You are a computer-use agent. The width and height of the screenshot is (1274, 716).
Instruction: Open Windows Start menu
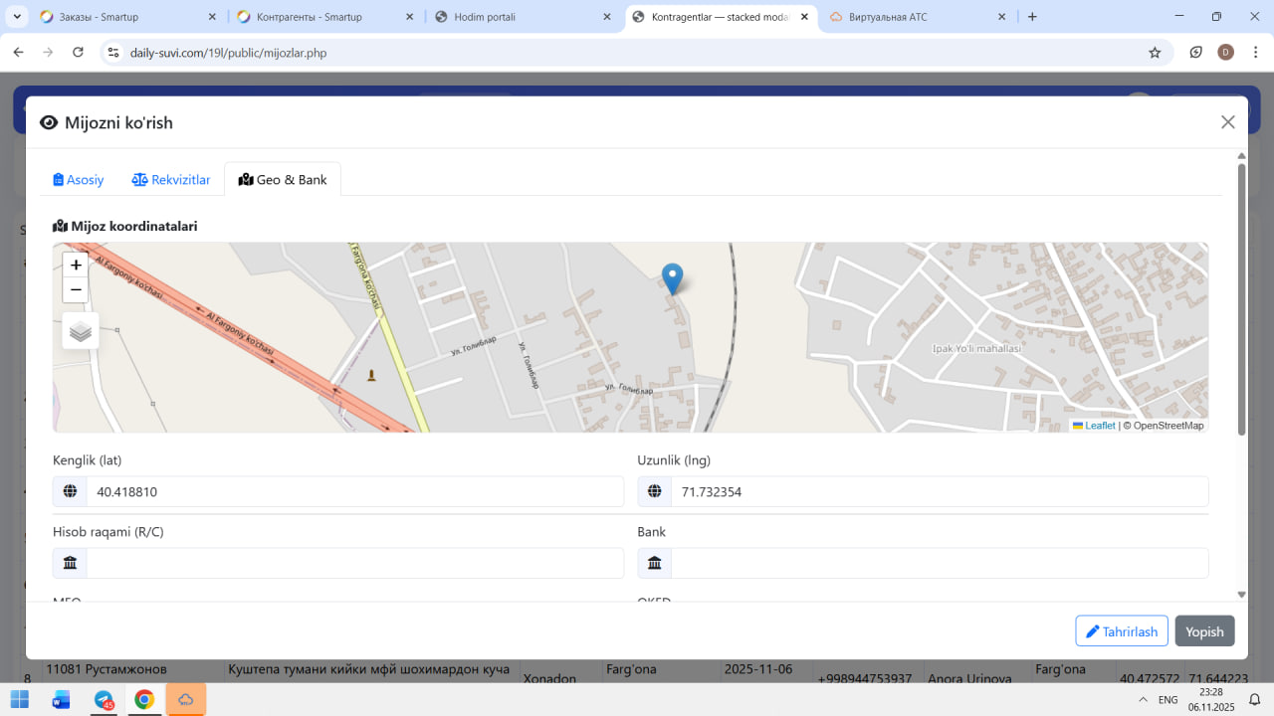point(20,700)
